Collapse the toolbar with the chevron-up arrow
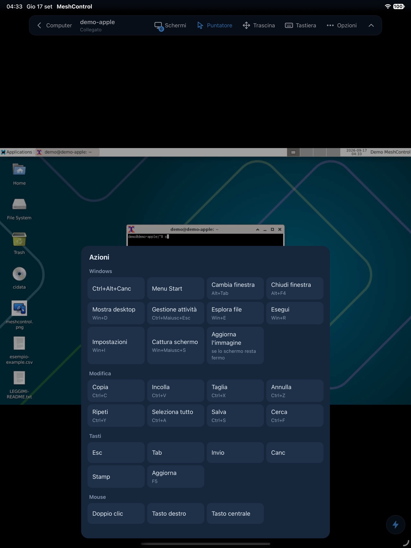The width and height of the screenshot is (411, 548). tap(371, 25)
